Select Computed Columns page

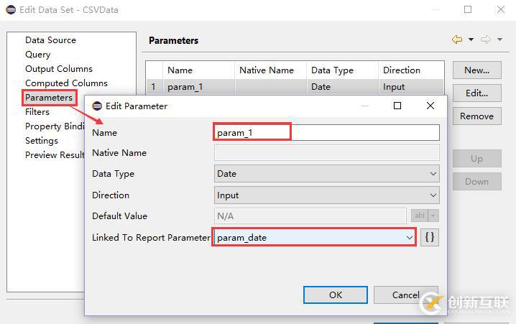pyautogui.click(x=66, y=83)
